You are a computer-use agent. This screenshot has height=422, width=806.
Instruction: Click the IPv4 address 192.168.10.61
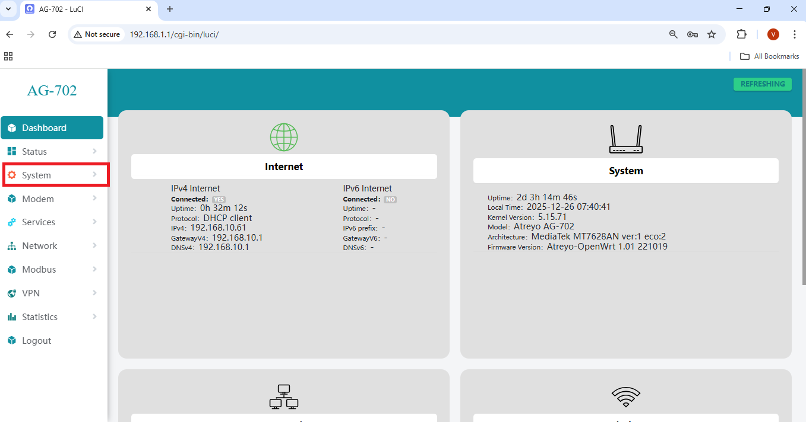click(218, 228)
